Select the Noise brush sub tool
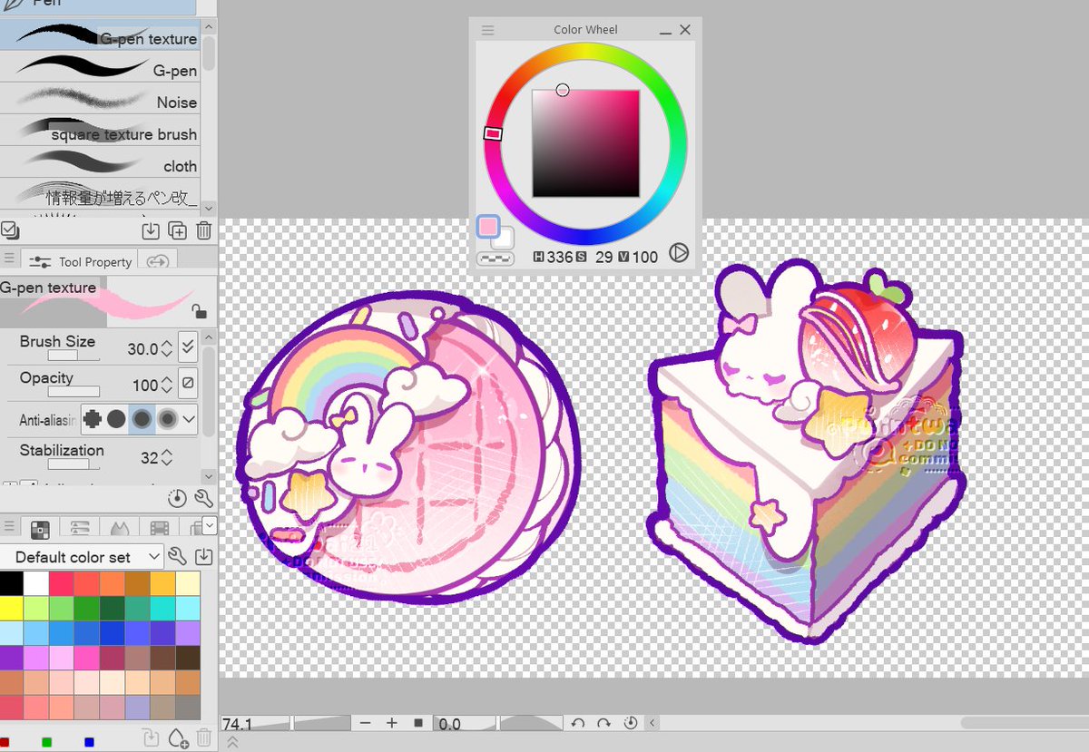Image resolution: width=1089 pixels, height=752 pixels. click(100, 100)
